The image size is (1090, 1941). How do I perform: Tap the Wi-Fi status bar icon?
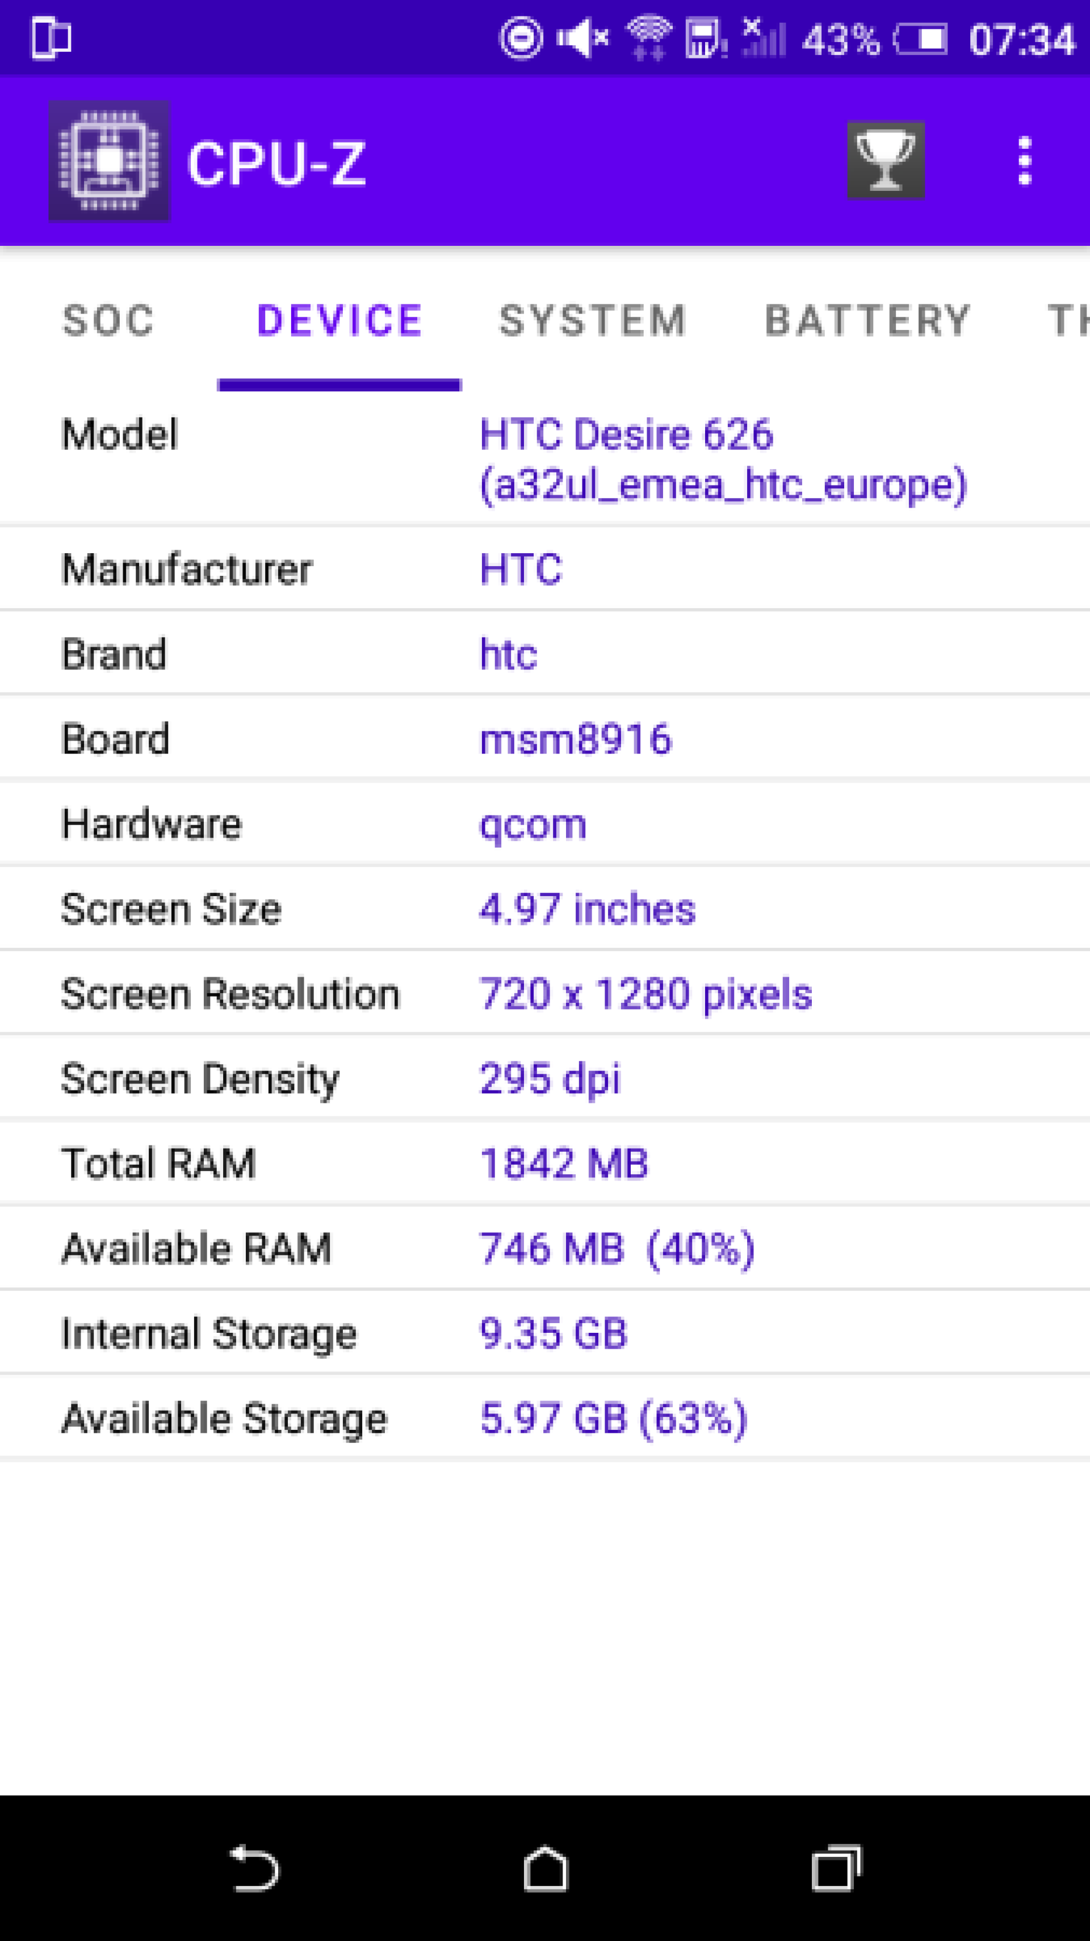[648, 37]
